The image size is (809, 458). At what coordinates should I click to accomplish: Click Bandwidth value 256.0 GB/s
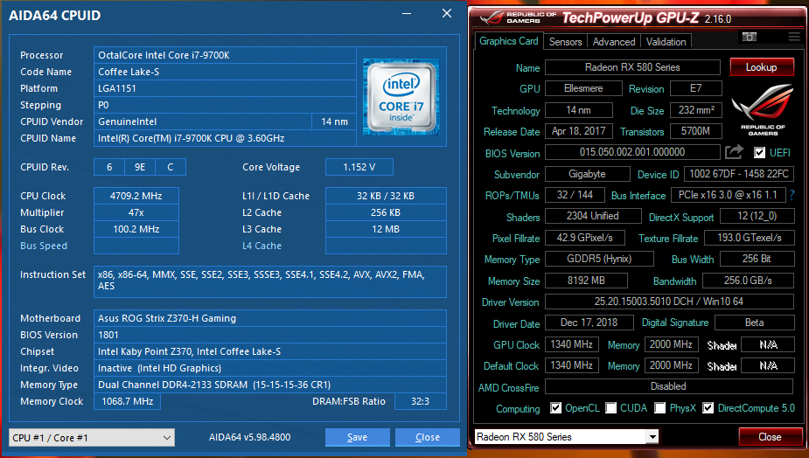pyautogui.click(x=748, y=281)
